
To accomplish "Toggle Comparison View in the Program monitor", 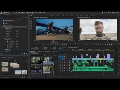I will 112,45.
